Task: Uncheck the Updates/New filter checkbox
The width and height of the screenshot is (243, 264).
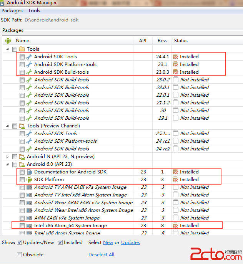Action: [19, 243]
